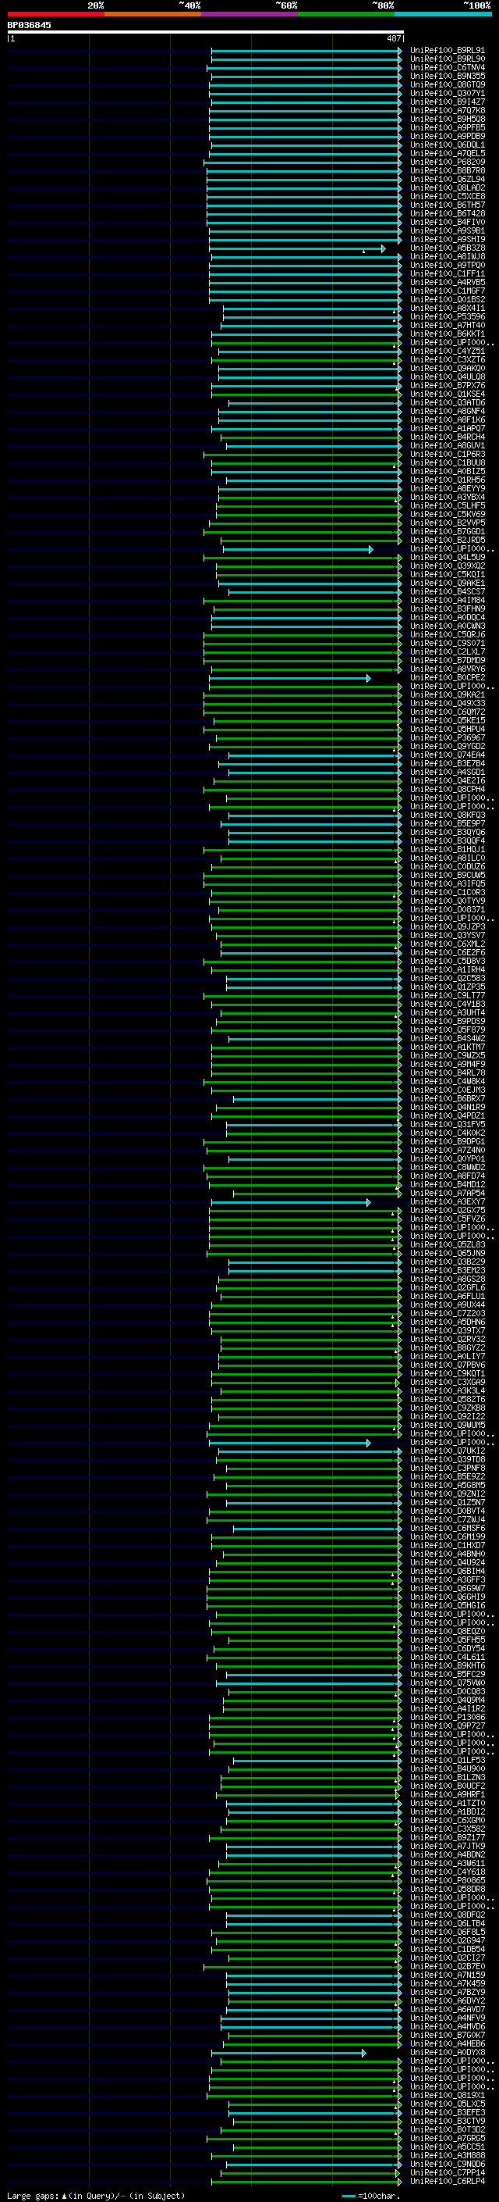Select the UniRef100_C5XCE8 label
Screen dimensions: 499x2202
tap(447, 197)
